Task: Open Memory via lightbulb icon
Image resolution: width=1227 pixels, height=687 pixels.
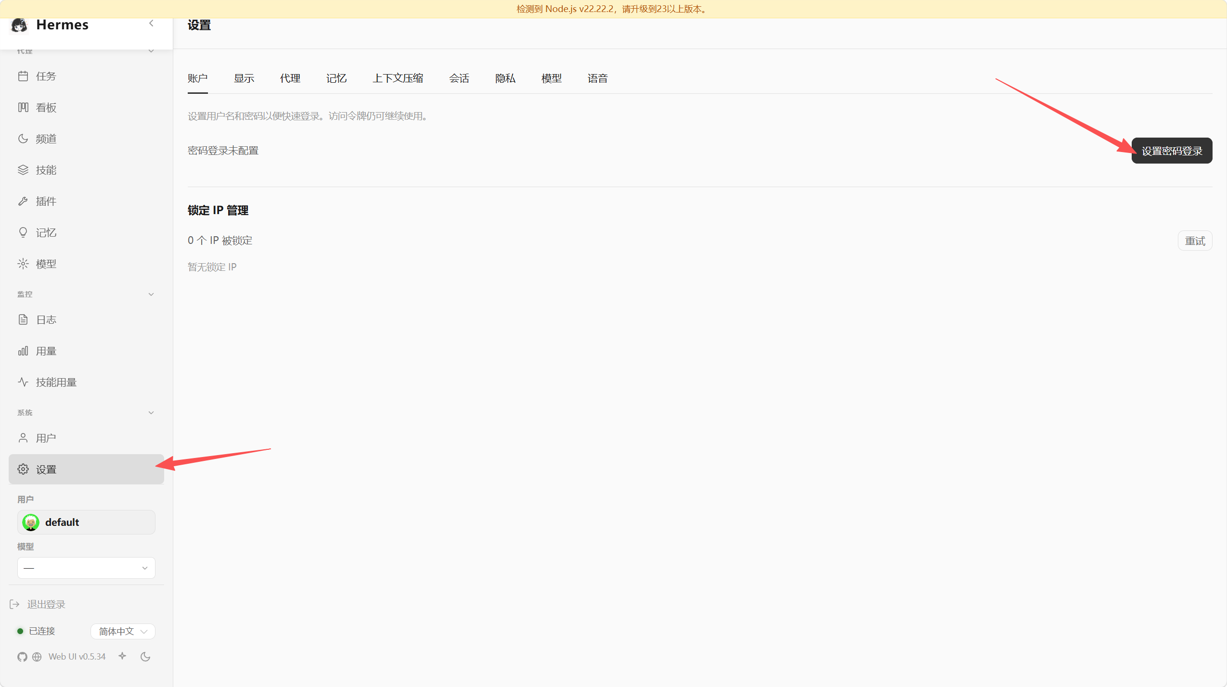Action: tap(23, 232)
